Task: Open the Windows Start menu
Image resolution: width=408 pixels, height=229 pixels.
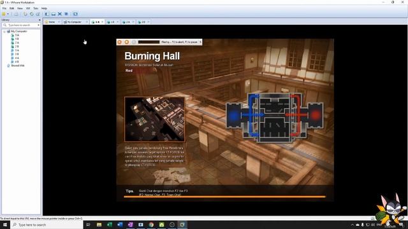Action: [5, 225]
